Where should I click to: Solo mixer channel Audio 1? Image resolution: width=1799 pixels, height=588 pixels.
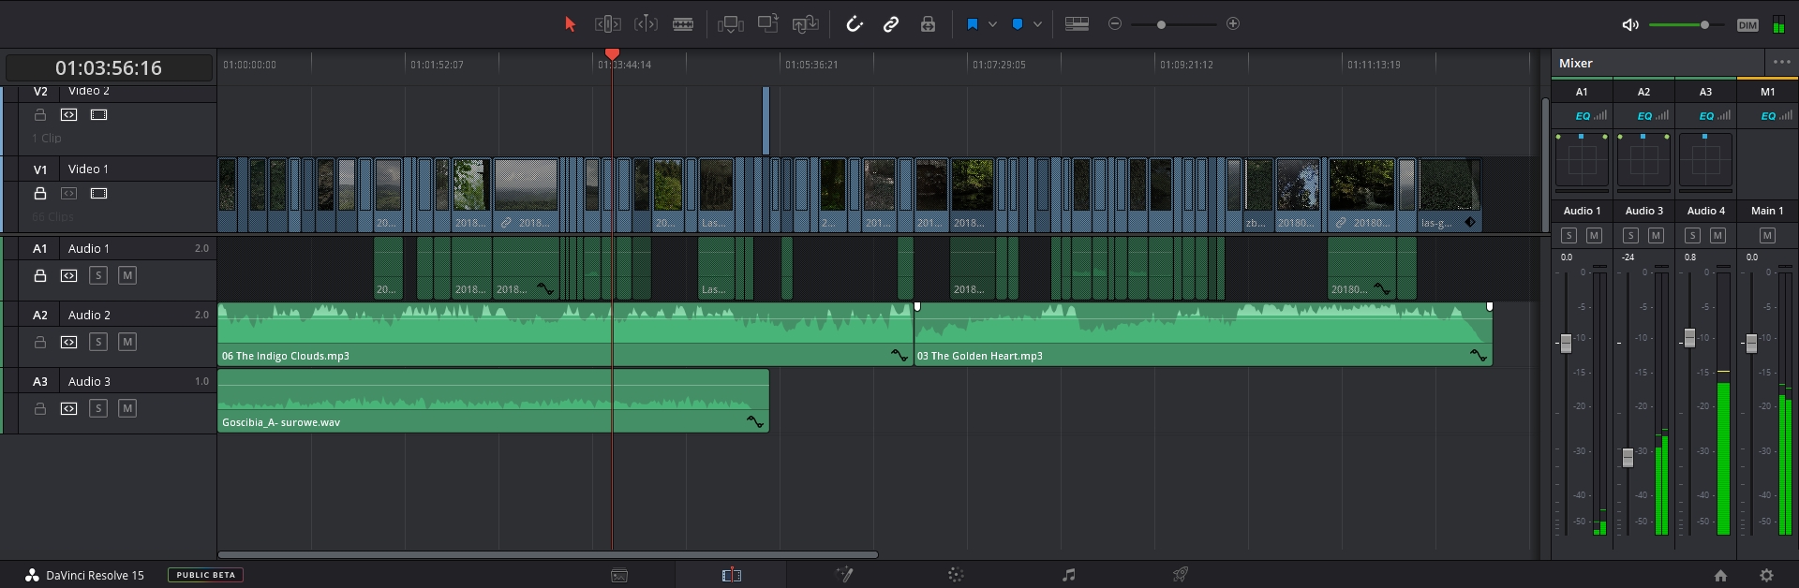tap(1569, 235)
